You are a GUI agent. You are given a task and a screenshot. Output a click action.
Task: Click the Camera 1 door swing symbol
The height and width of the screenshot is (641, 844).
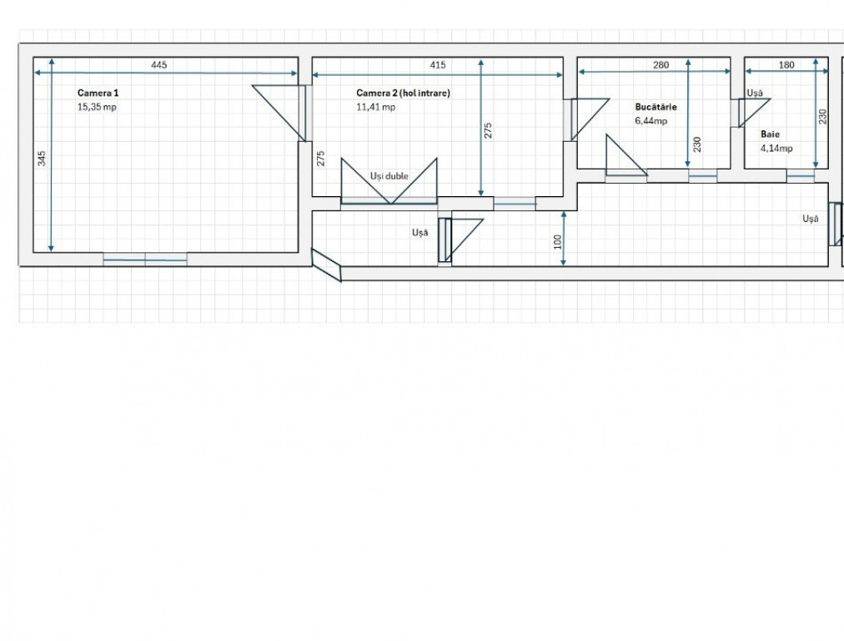coord(279,111)
